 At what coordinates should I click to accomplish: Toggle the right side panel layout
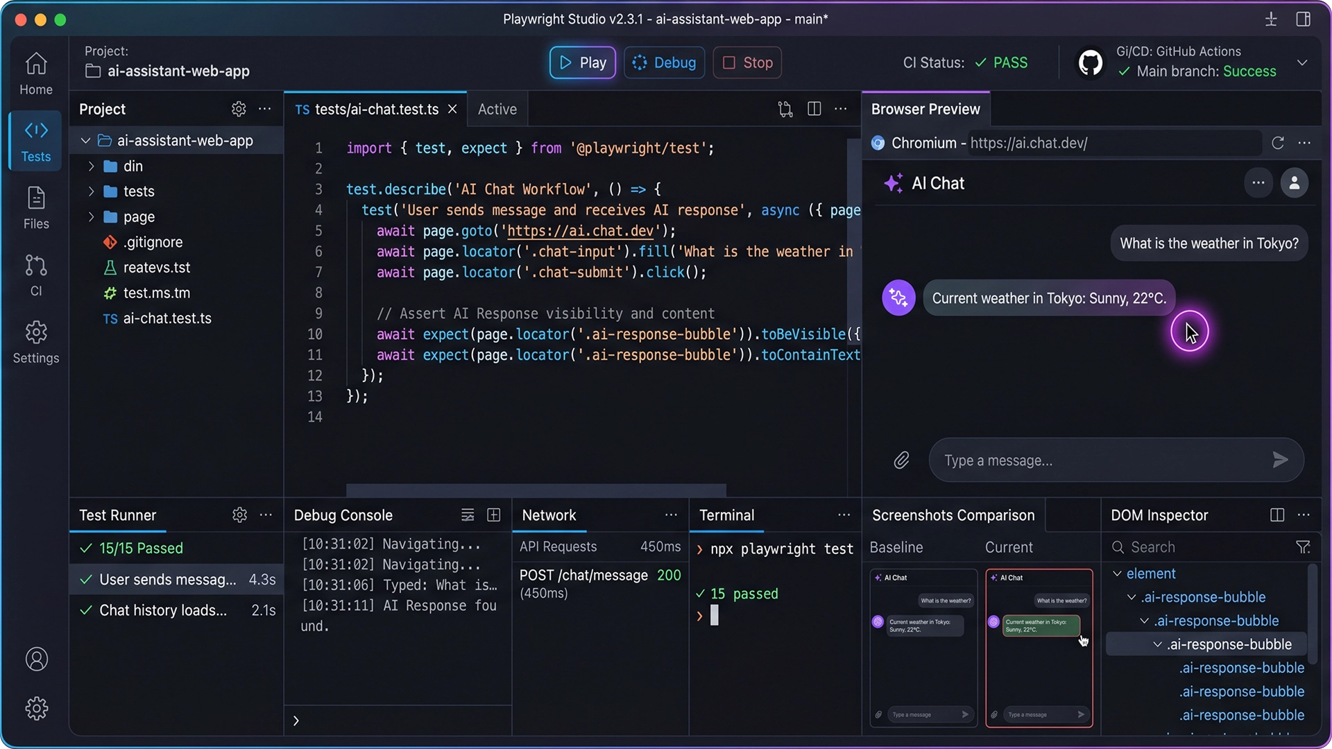(1304, 19)
